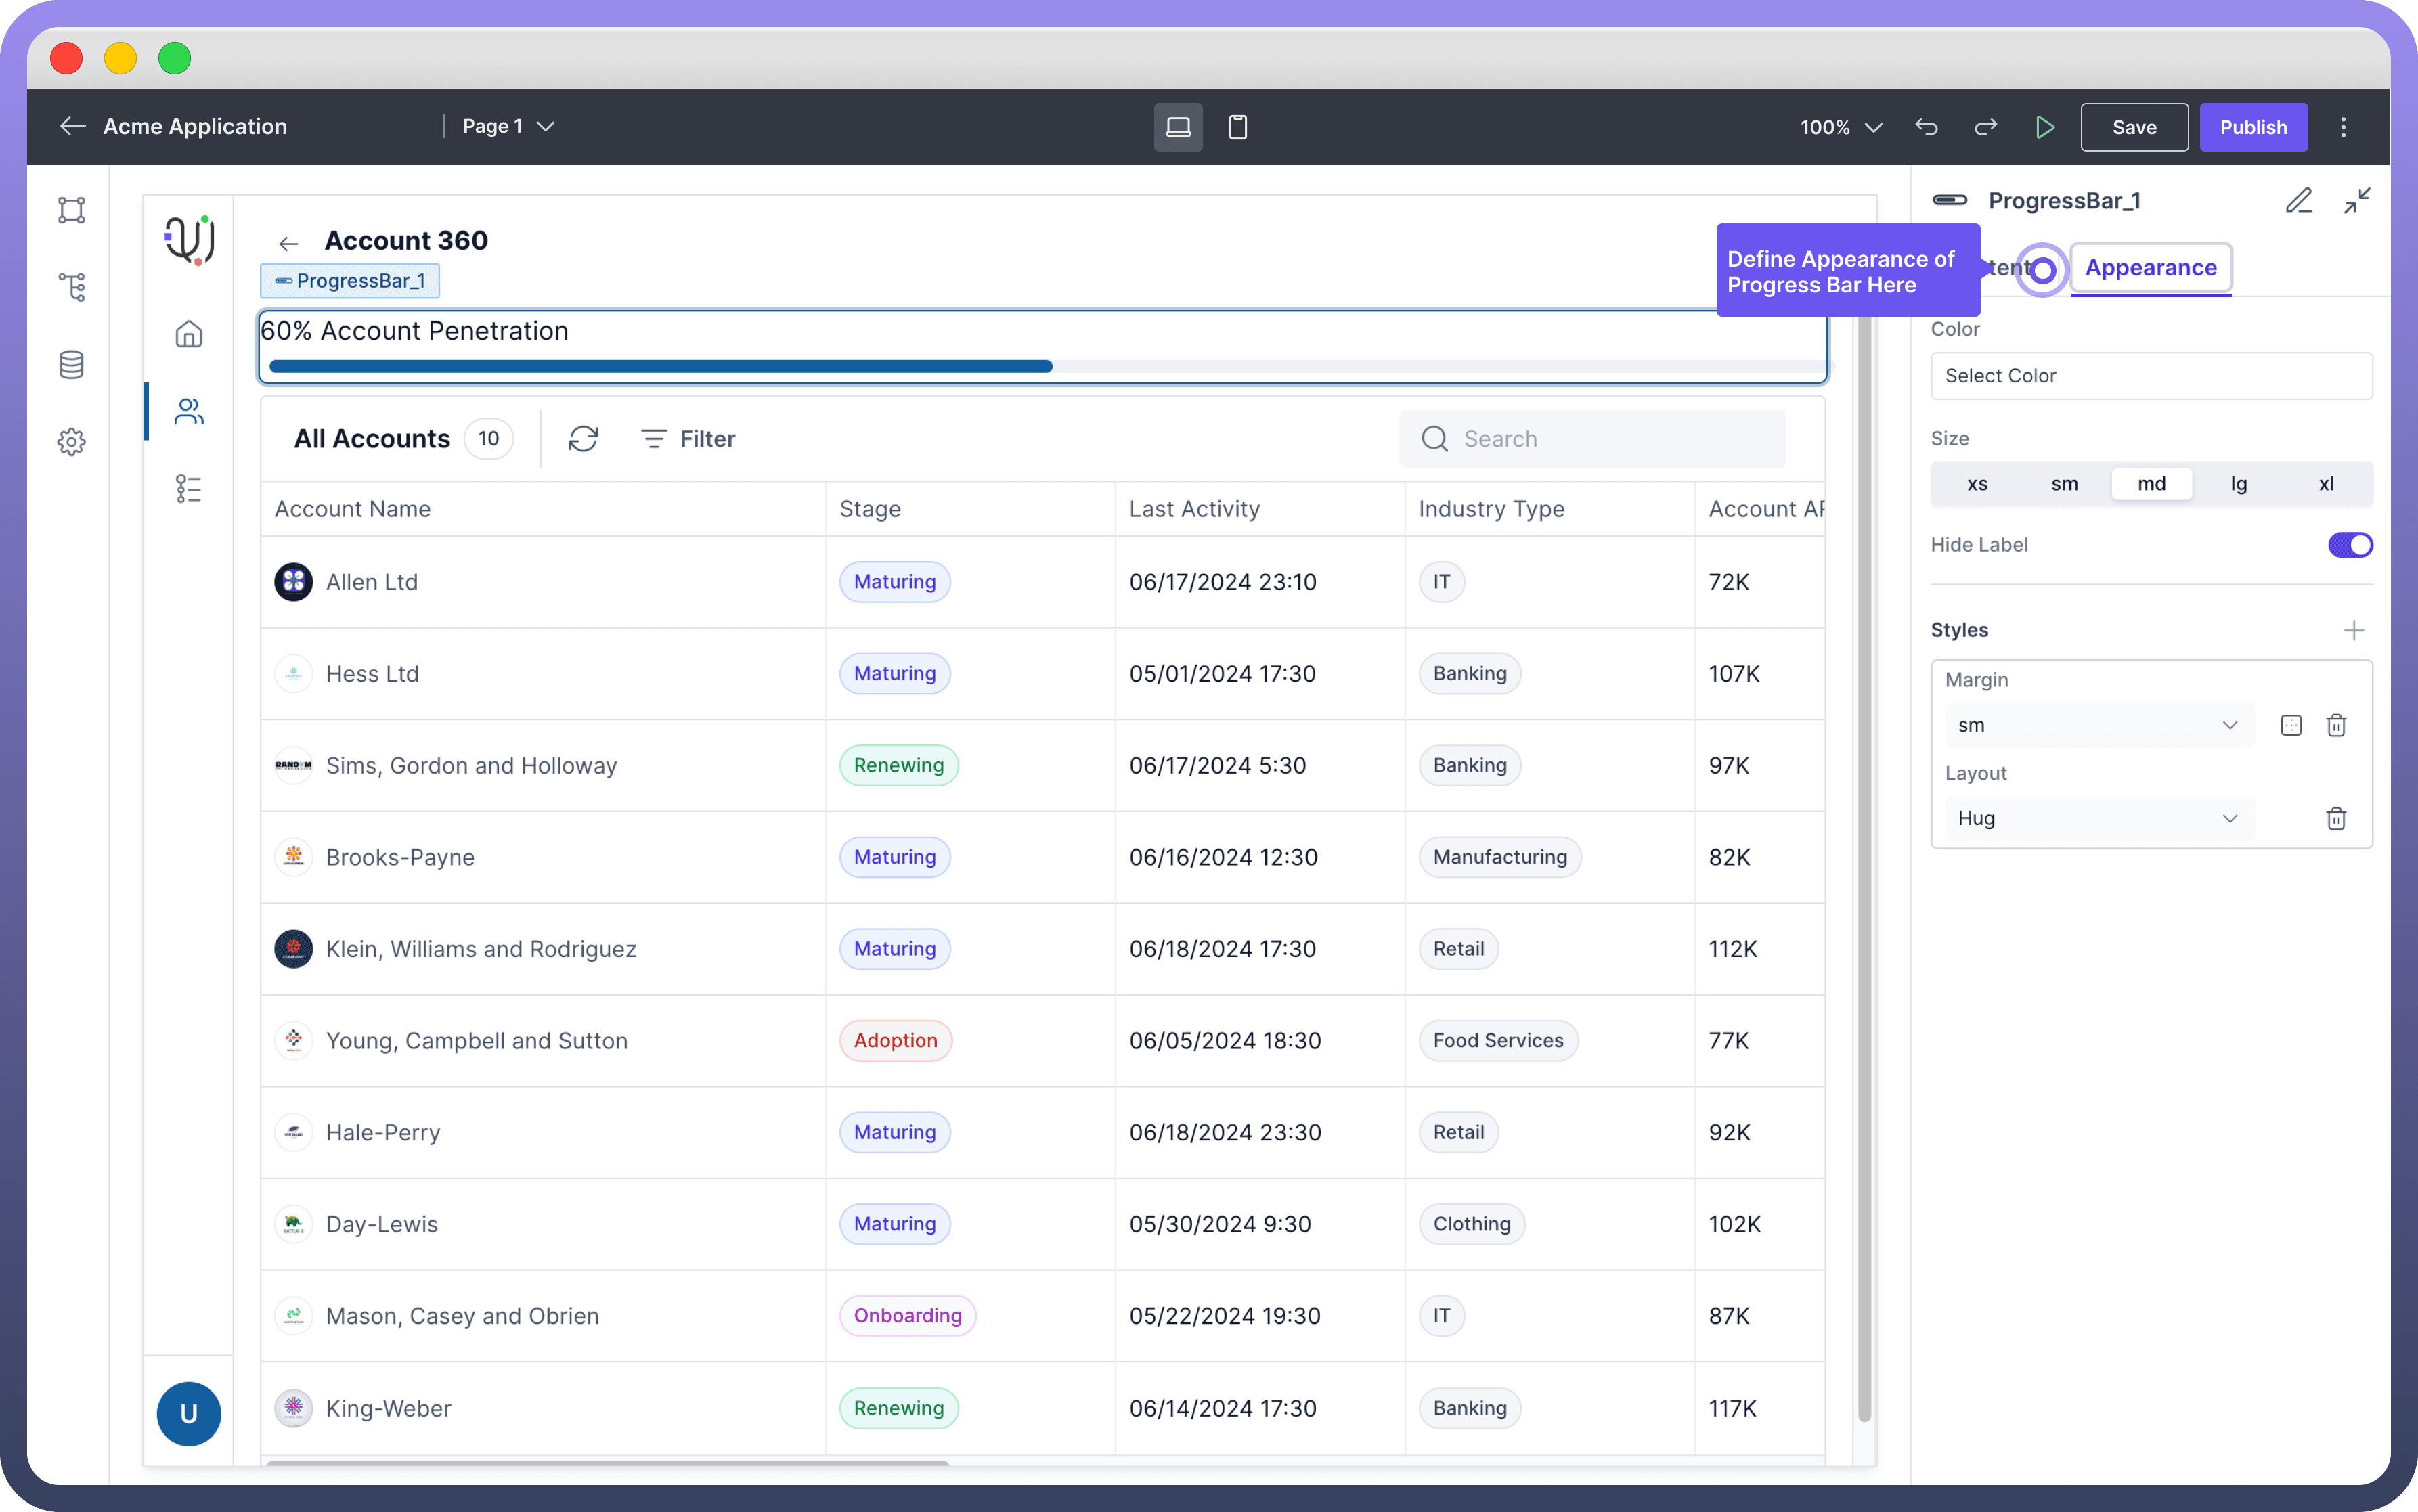Open the component tree icon in sidebar
Image resolution: width=2418 pixels, height=1512 pixels.
pos(71,287)
